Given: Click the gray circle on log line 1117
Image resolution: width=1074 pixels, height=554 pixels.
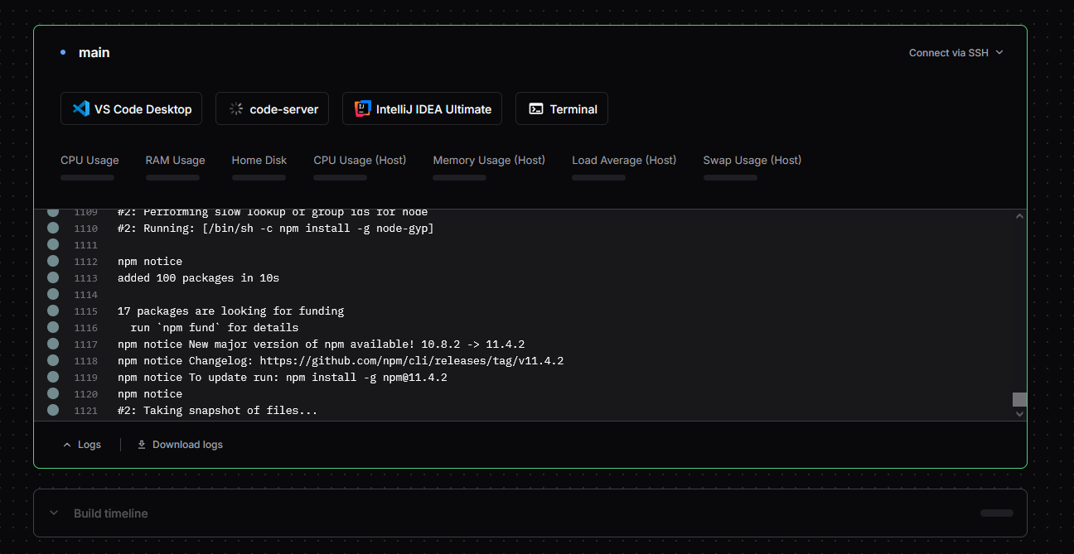Looking at the screenshot, I should click(x=53, y=344).
